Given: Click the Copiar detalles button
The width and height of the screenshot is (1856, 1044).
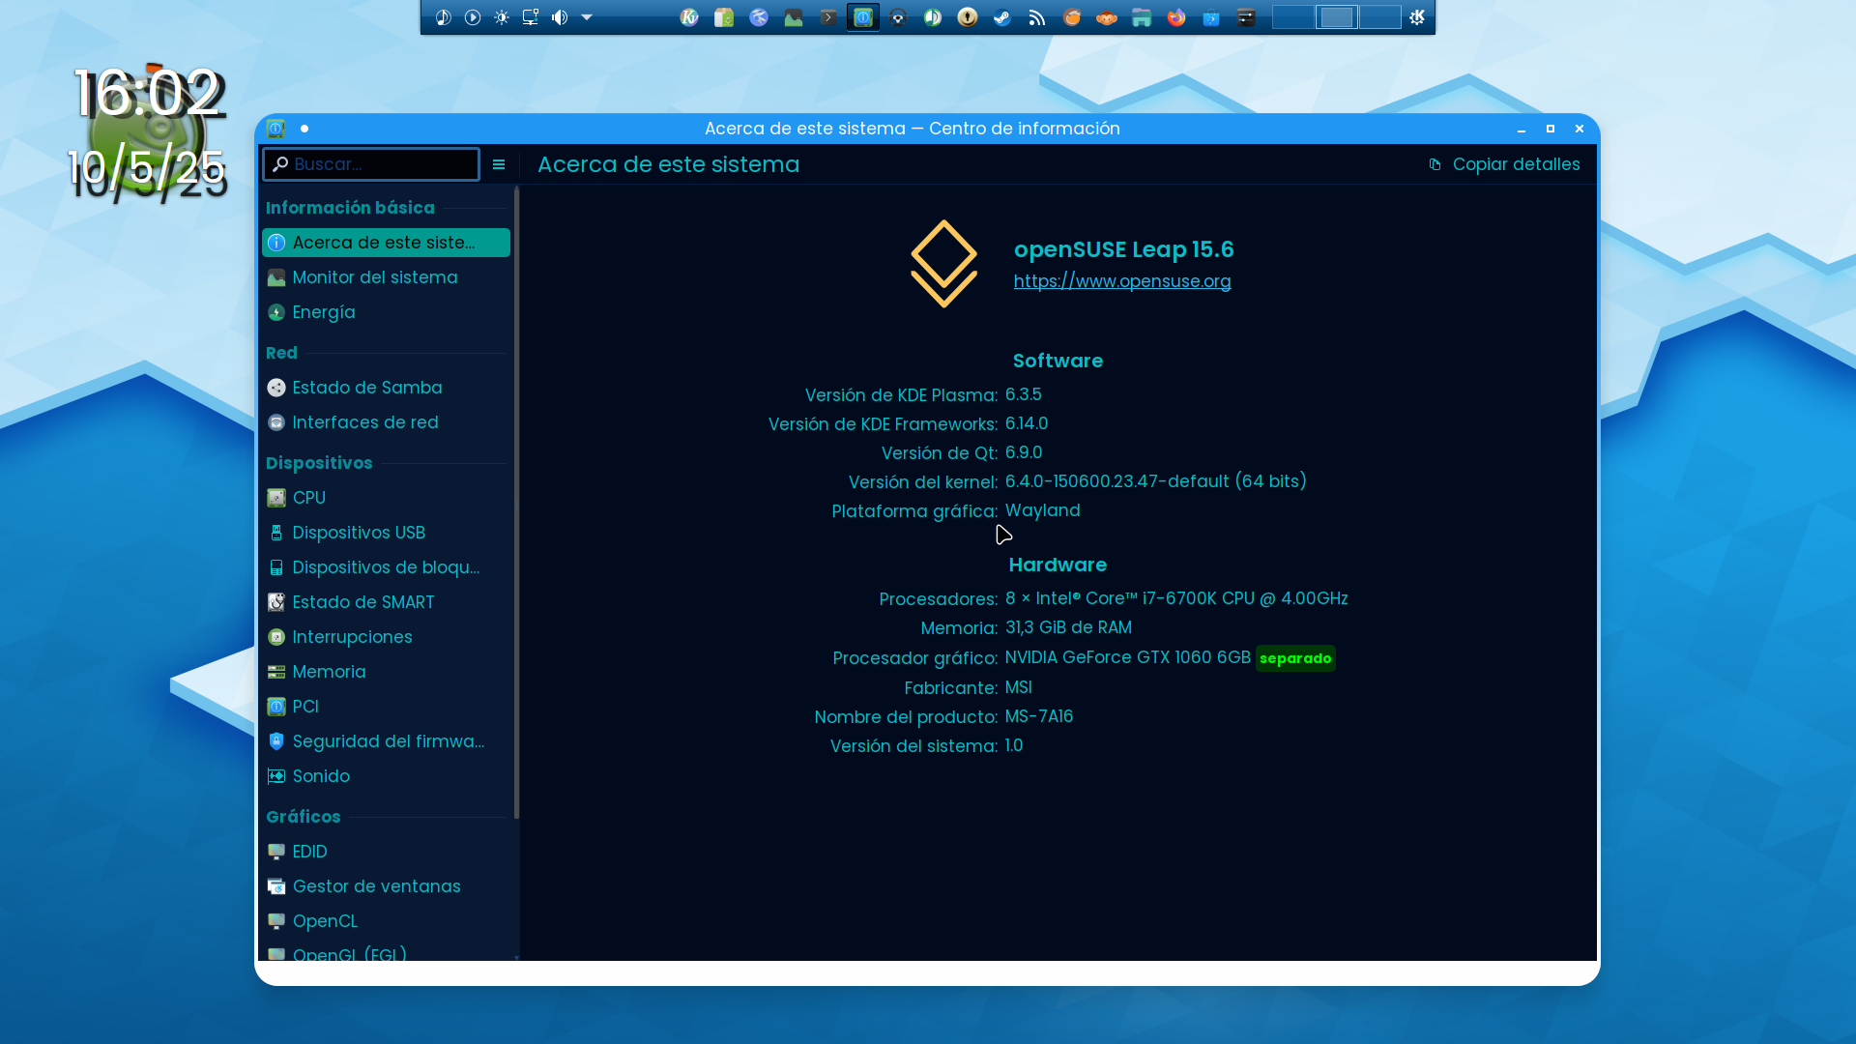Looking at the screenshot, I should click(x=1504, y=164).
